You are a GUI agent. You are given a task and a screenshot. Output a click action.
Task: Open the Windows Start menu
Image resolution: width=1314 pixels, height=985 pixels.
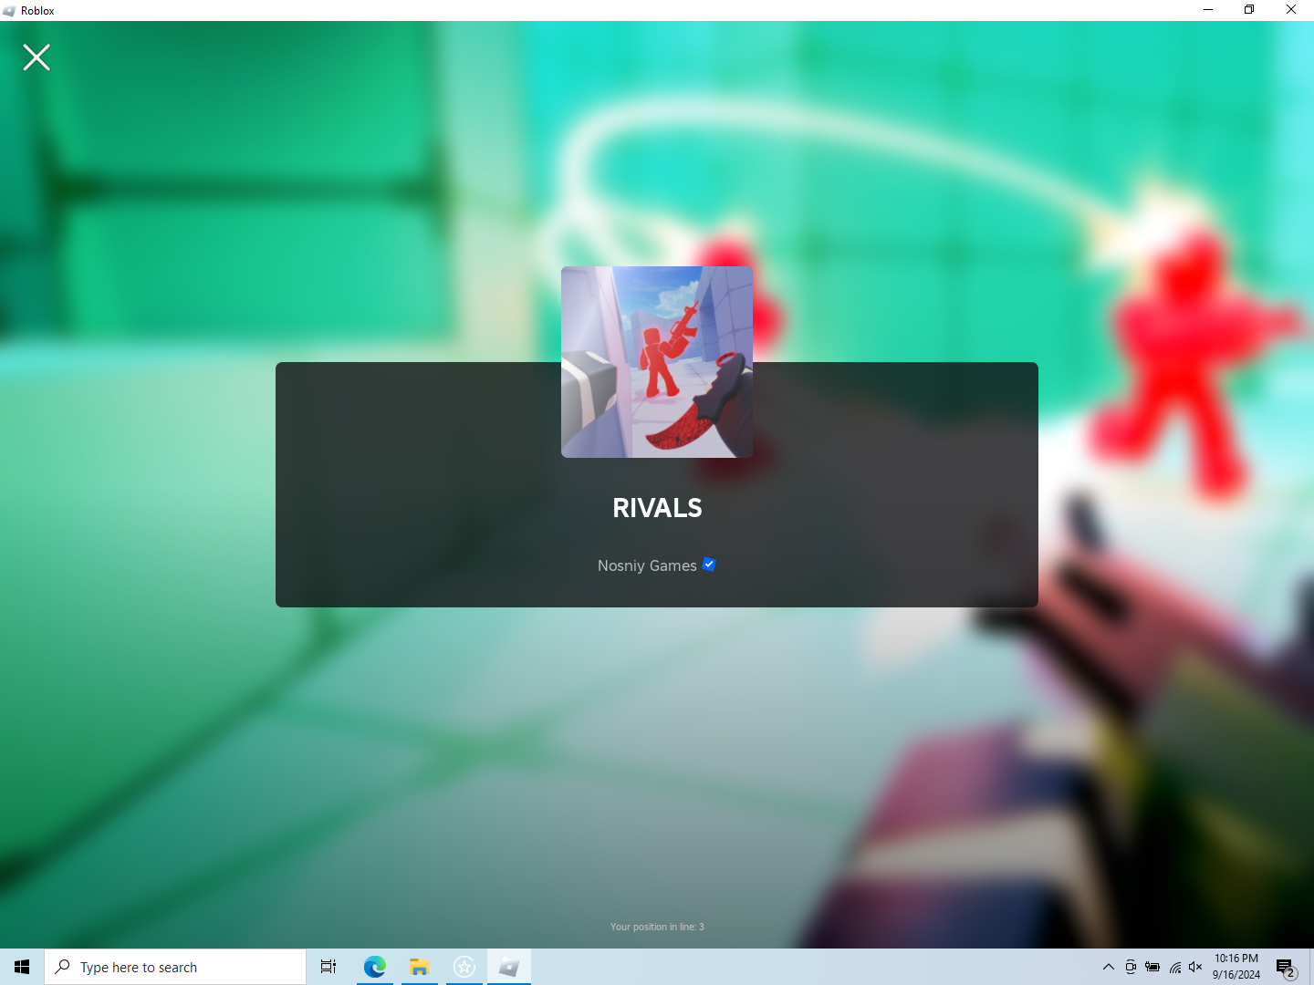coord(22,967)
